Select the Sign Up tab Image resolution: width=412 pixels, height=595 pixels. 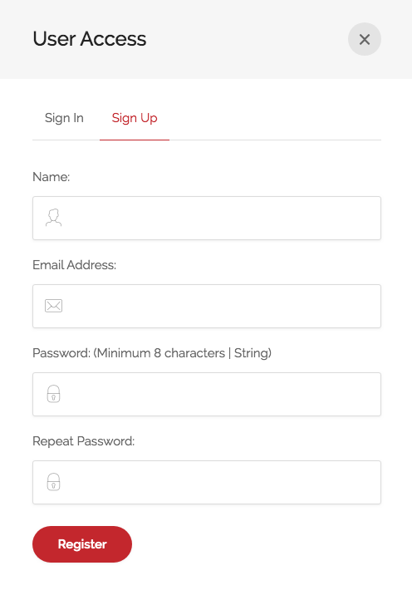pos(135,118)
